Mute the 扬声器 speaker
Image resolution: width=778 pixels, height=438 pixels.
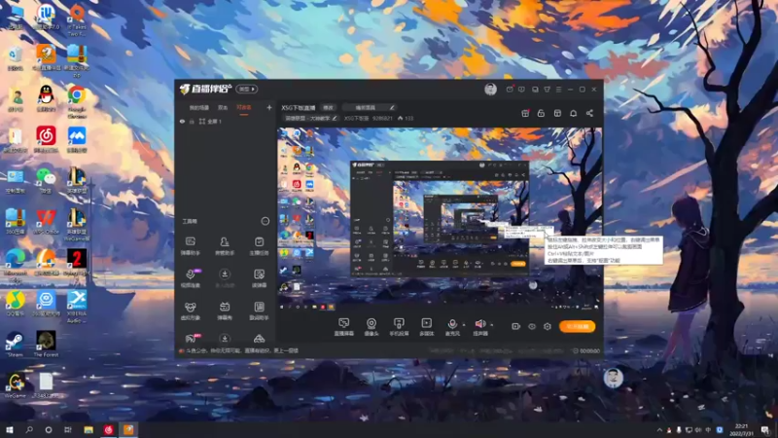[479, 327]
